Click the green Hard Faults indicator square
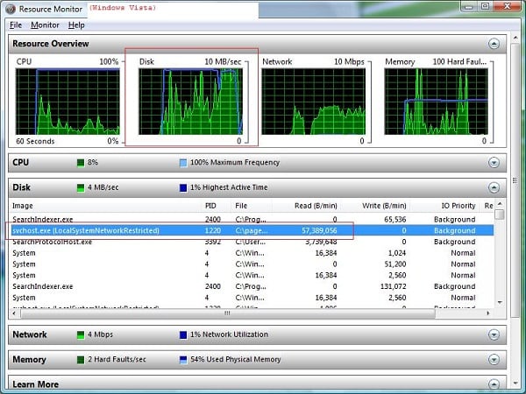Image resolution: width=526 pixels, height=394 pixels. [x=82, y=359]
